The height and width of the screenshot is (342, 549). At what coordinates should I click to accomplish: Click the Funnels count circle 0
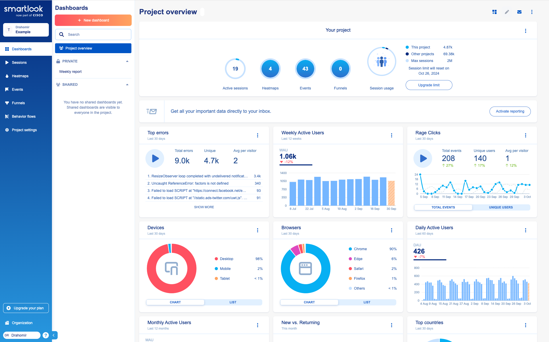click(x=340, y=69)
